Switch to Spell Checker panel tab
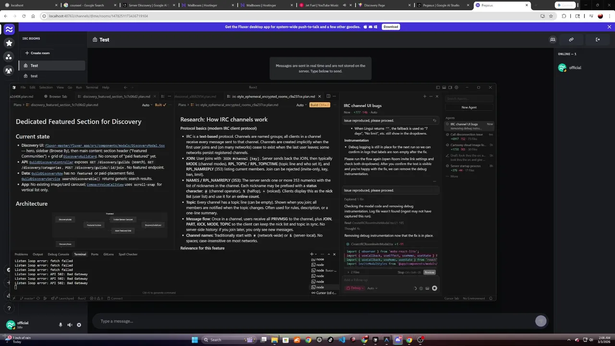 pyautogui.click(x=128, y=254)
